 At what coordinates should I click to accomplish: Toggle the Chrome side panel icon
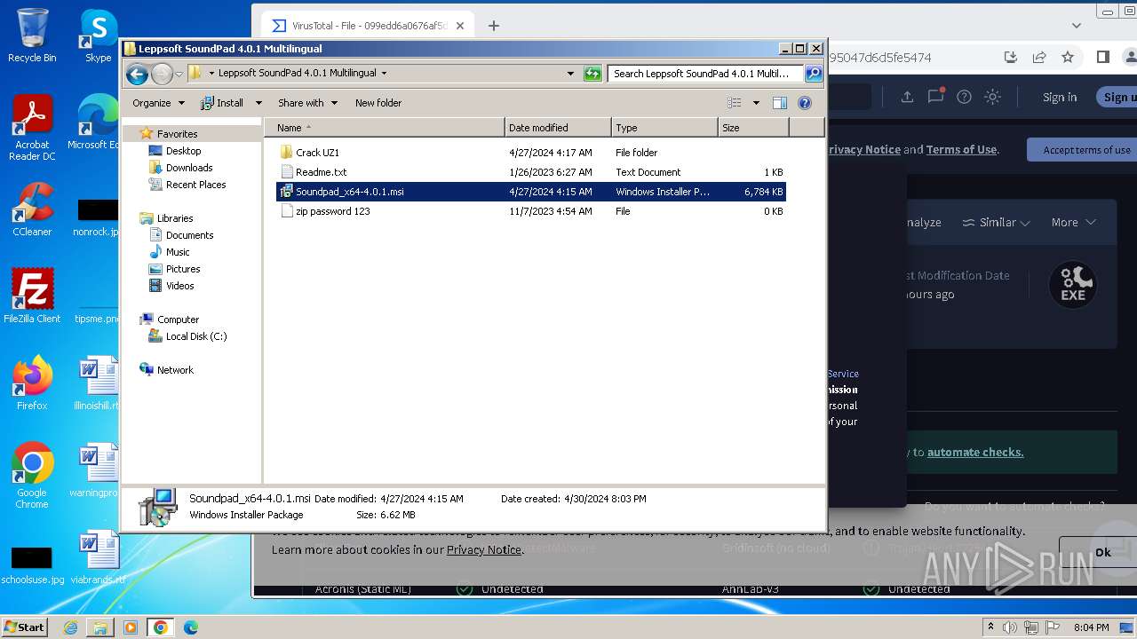point(1103,57)
